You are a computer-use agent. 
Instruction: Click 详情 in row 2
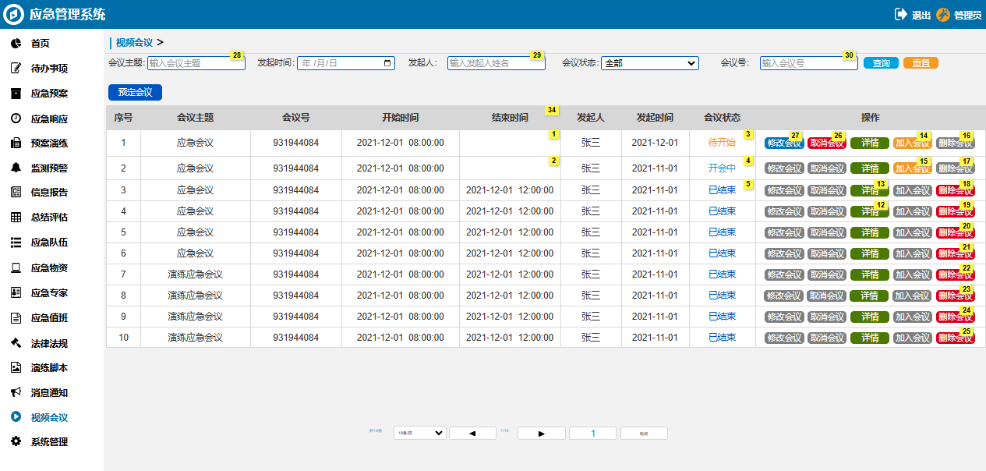[870, 168]
